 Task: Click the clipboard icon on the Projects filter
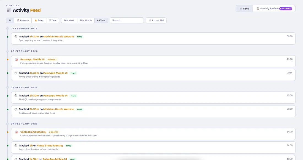[x=18, y=20]
